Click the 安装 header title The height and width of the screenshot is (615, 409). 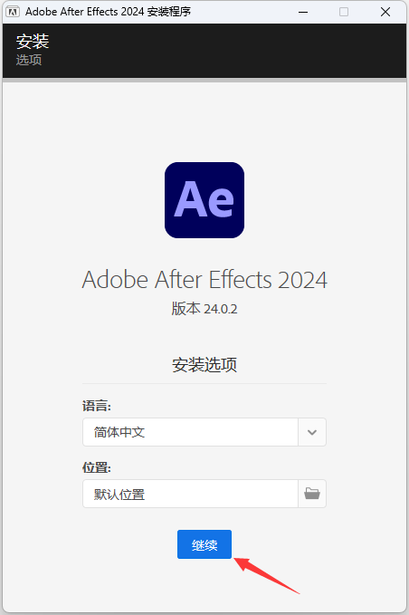click(33, 41)
